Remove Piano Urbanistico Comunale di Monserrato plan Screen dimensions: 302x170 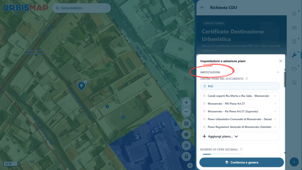click(275, 119)
